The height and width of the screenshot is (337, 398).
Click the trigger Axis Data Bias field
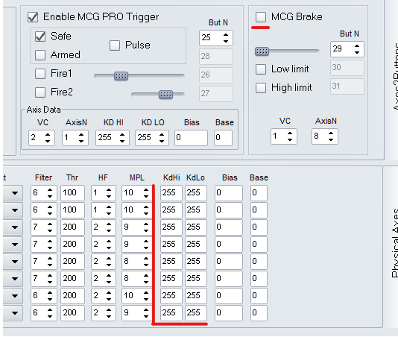pos(191,138)
